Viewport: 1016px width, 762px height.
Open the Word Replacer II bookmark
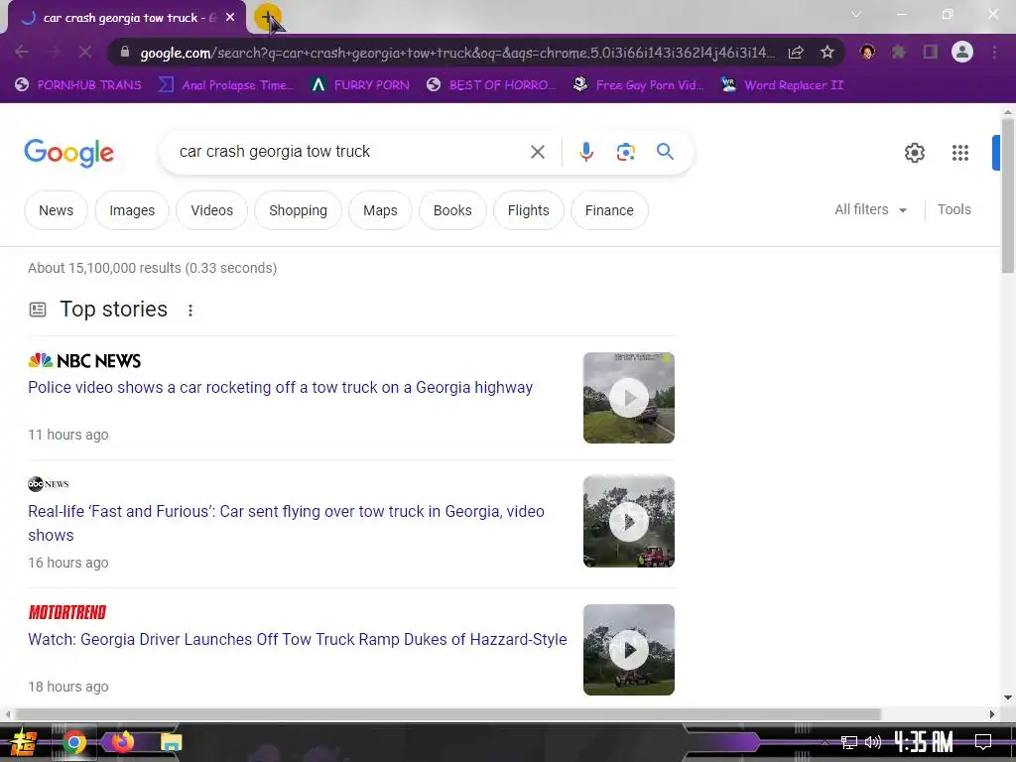point(783,85)
